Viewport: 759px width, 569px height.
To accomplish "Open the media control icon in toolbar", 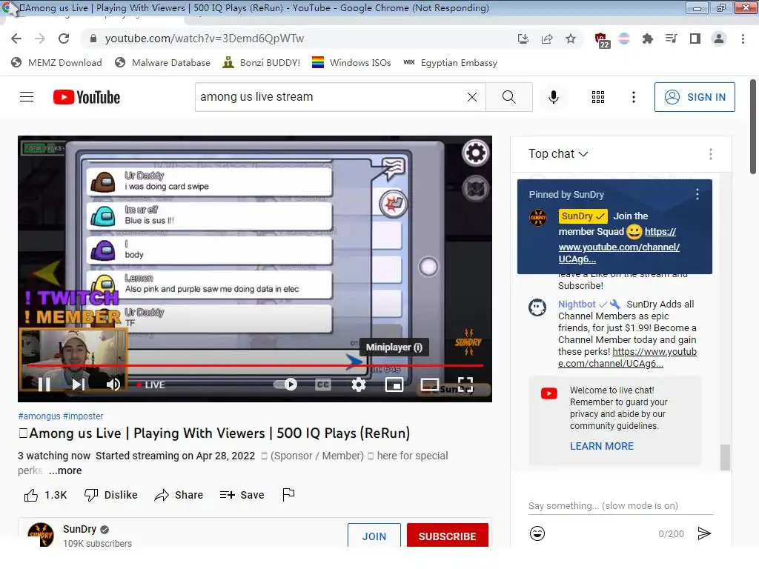I will (x=671, y=39).
